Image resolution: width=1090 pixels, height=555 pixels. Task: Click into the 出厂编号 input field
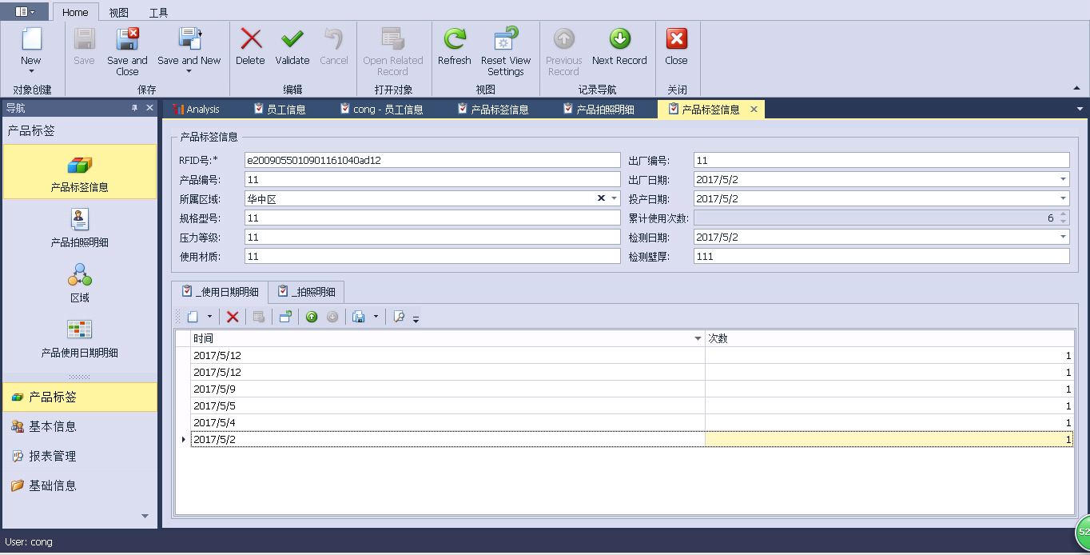(881, 160)
